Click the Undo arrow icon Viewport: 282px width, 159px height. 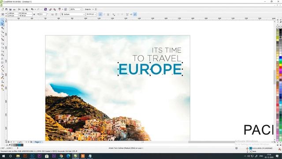pyautogui.click(x=32, y=9)
